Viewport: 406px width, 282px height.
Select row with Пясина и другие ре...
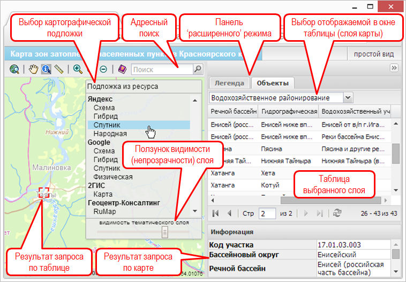(x=300, y=149)
